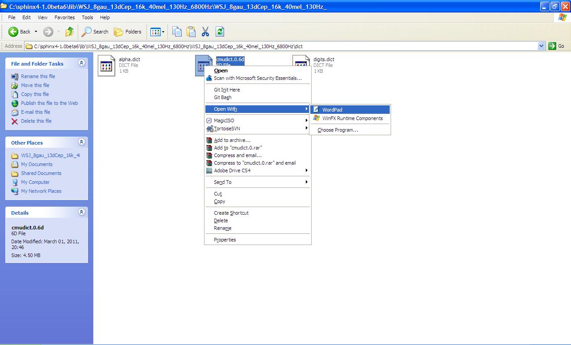Expand the Address bar dropdown
The height and width of the screenshot is (345, 571).
542,46
